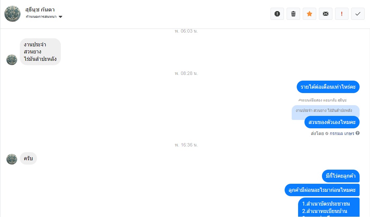This screenshot has width=370, height=217.
Task: Click the received message ครับ bubble
Action: (x=28, y=158)
